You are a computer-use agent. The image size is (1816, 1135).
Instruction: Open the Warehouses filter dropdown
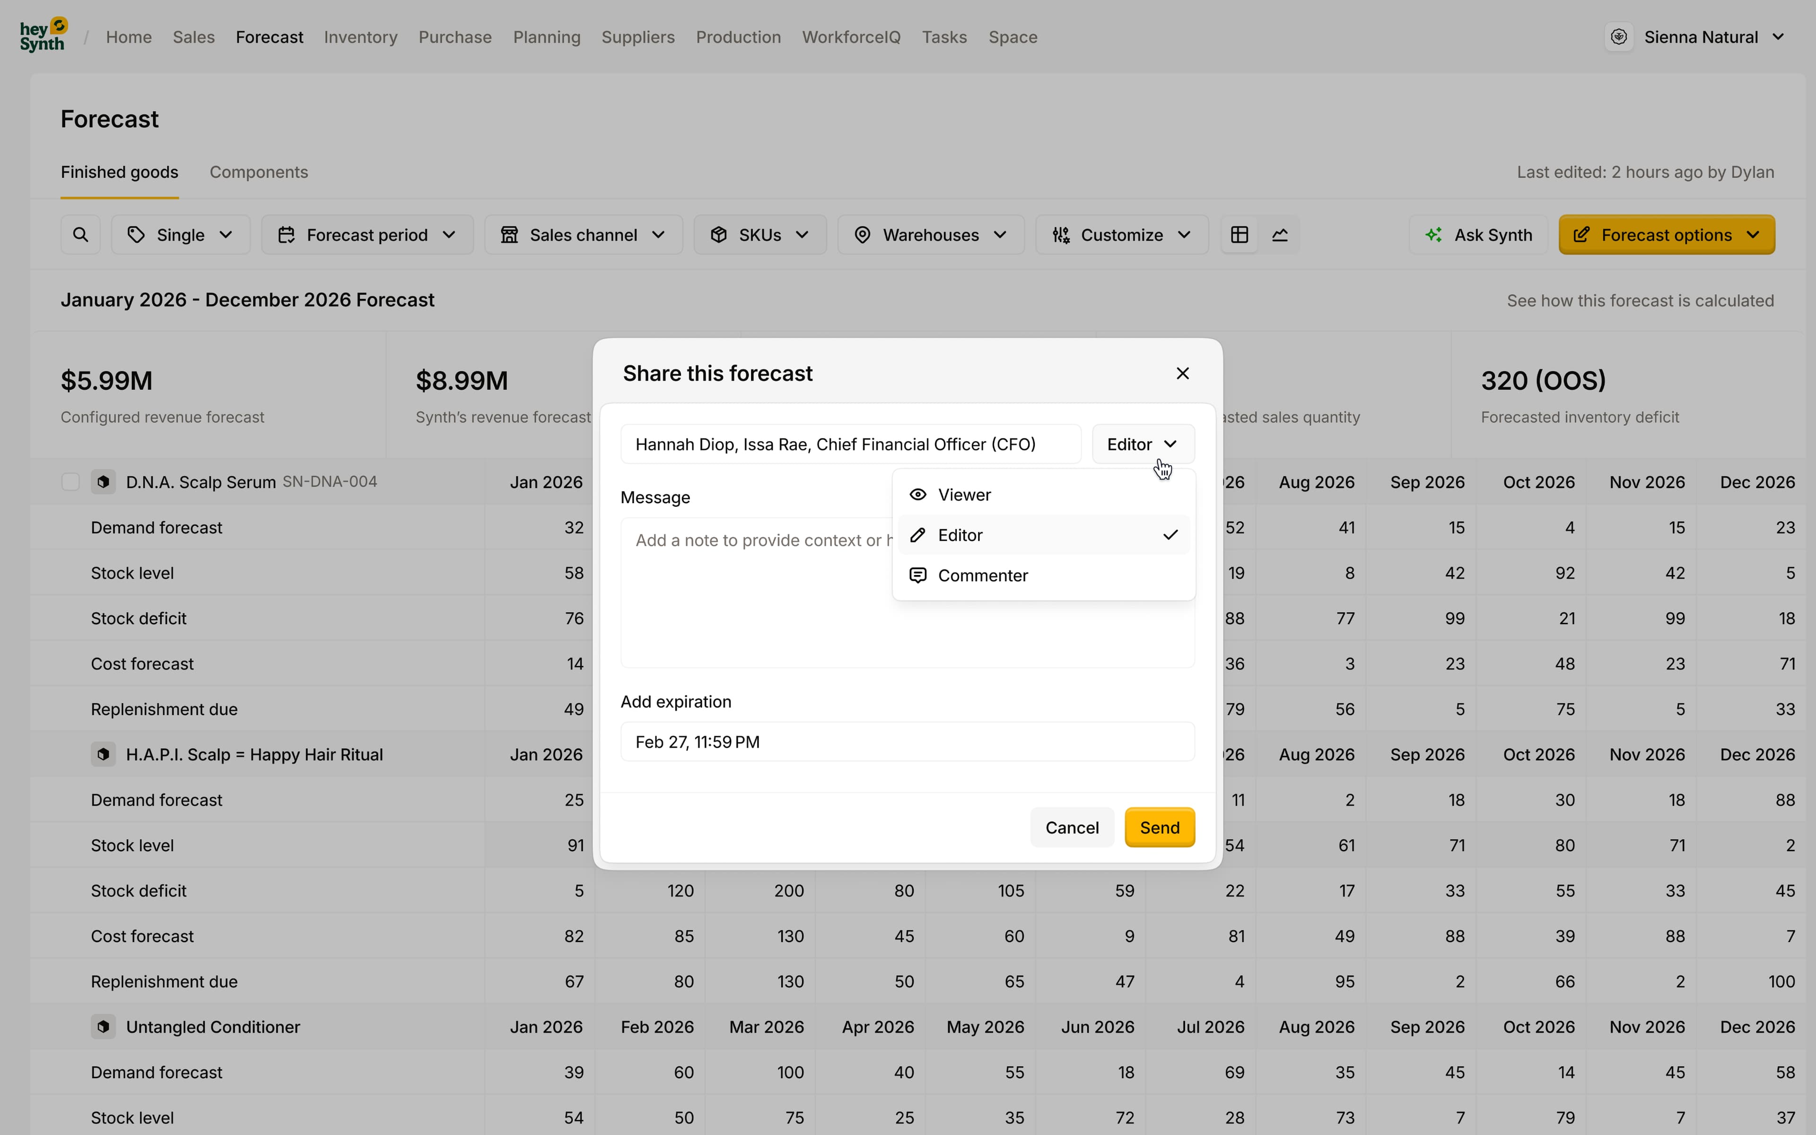point(931,235)
